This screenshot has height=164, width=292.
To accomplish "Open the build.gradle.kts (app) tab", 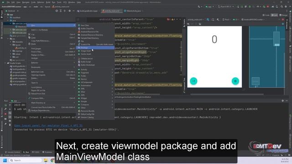I will coord(88,11).
